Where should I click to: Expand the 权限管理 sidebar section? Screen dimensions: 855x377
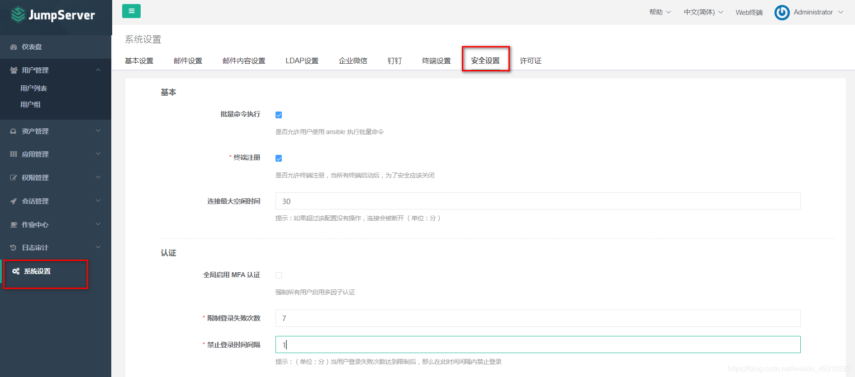(x=56, y=177)
